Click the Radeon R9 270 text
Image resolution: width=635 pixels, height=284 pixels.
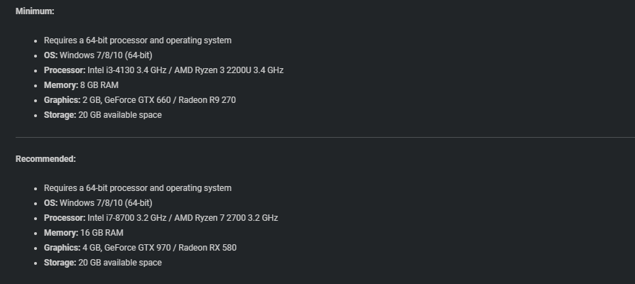[207, 100]
